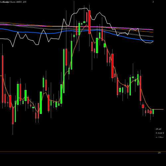Click the 'V: 0.68 X' volume text
This screenshot has height=166, width=166.
tap(160, 133)
